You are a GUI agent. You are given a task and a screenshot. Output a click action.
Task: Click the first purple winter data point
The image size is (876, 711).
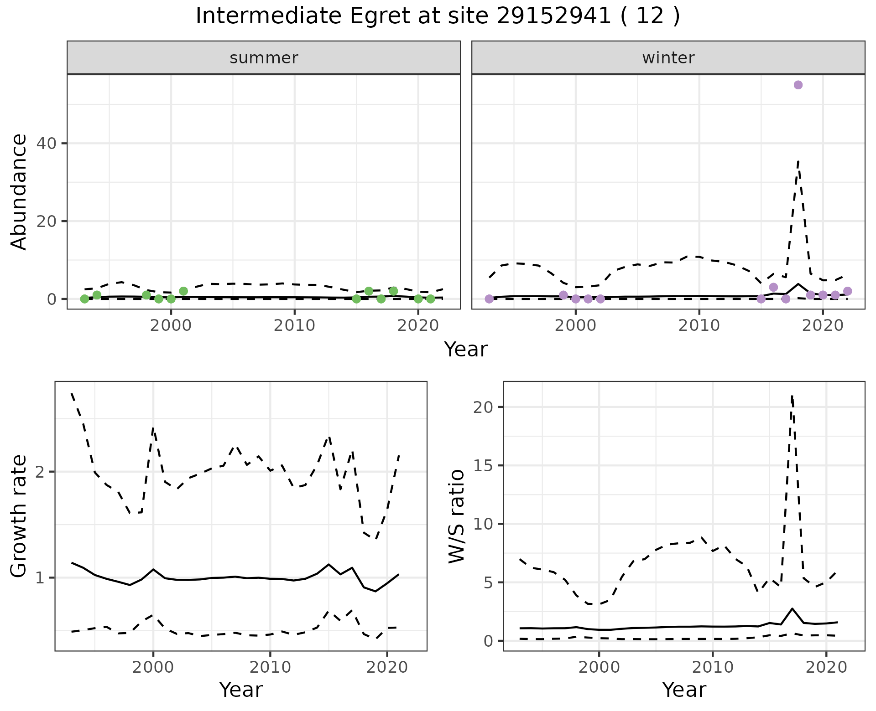click(x=489, y=299)
